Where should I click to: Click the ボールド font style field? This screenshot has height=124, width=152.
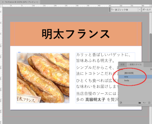click(x=147, y=10)
